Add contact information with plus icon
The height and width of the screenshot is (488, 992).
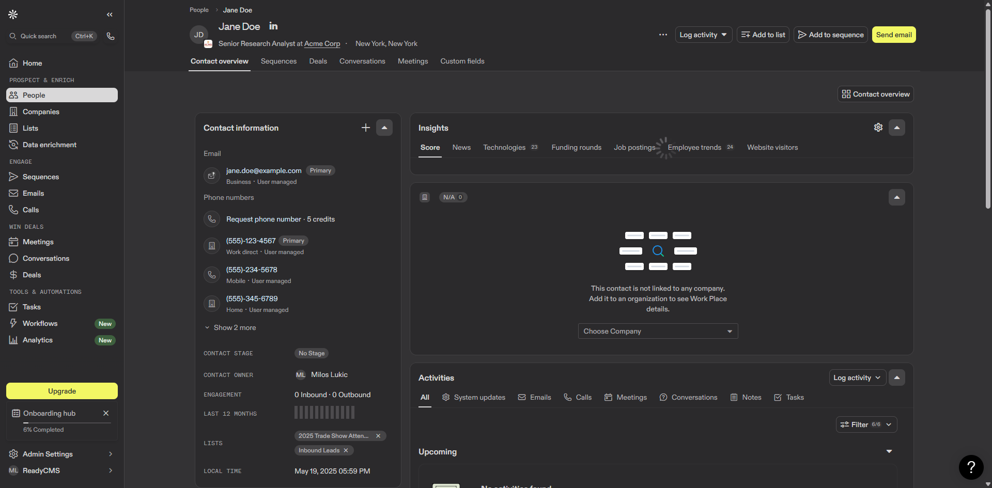[x=366, y=128]
